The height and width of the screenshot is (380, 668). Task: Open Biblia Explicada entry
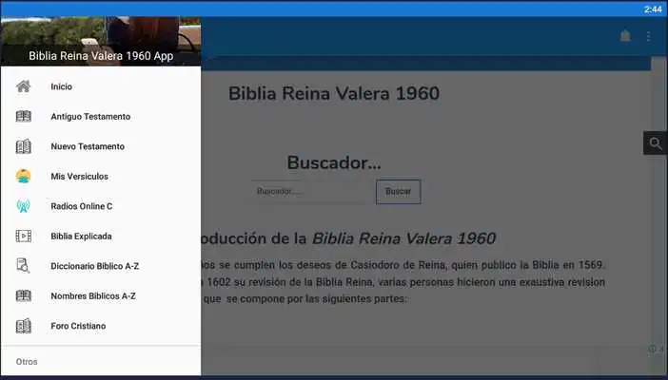[101, 236]
